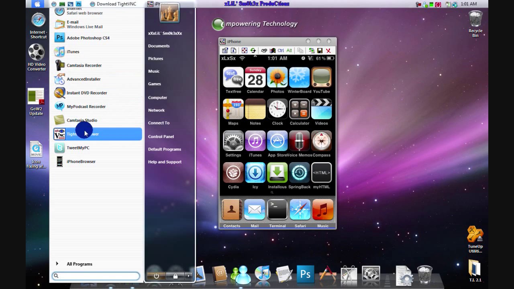Click VNC refresh screen button

point(253,51)
